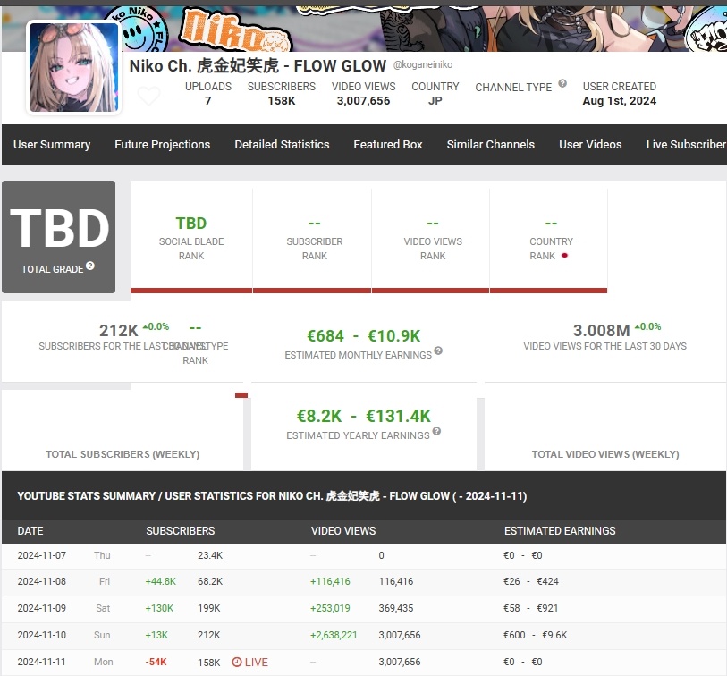The height and width of the screenshot is (676, 727).
Task: Open the Live Subscriber tab
Action: (686, 145)
